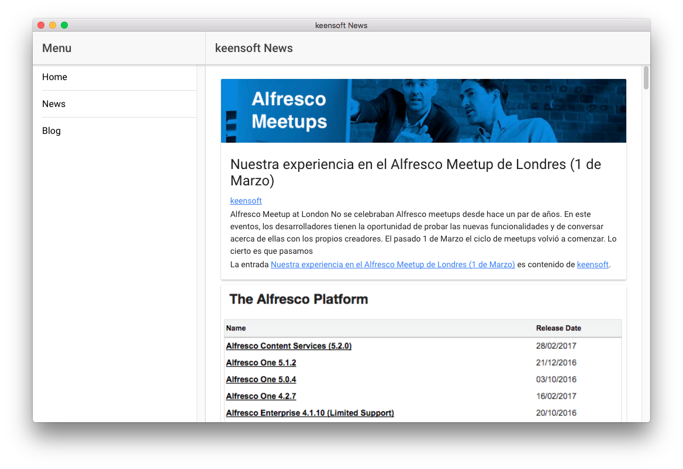The image size is (683, 469).
Task: Click 'The Alfresco Platform' heading
Action: click(x=298, y=299)
